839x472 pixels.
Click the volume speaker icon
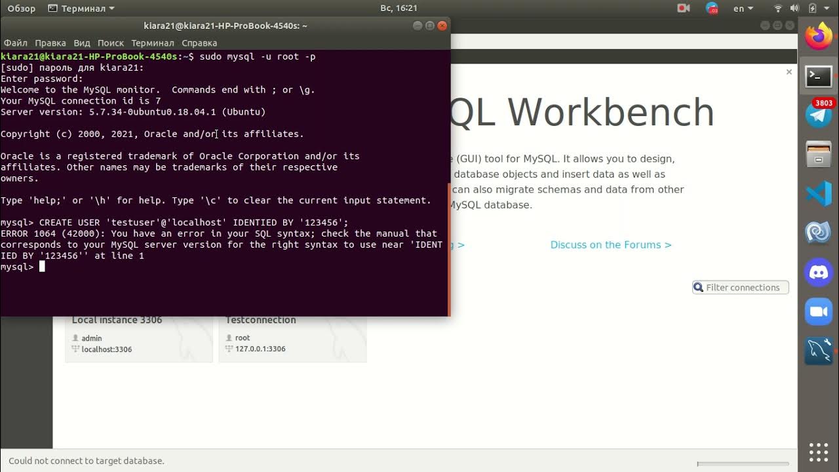(794, 9)
